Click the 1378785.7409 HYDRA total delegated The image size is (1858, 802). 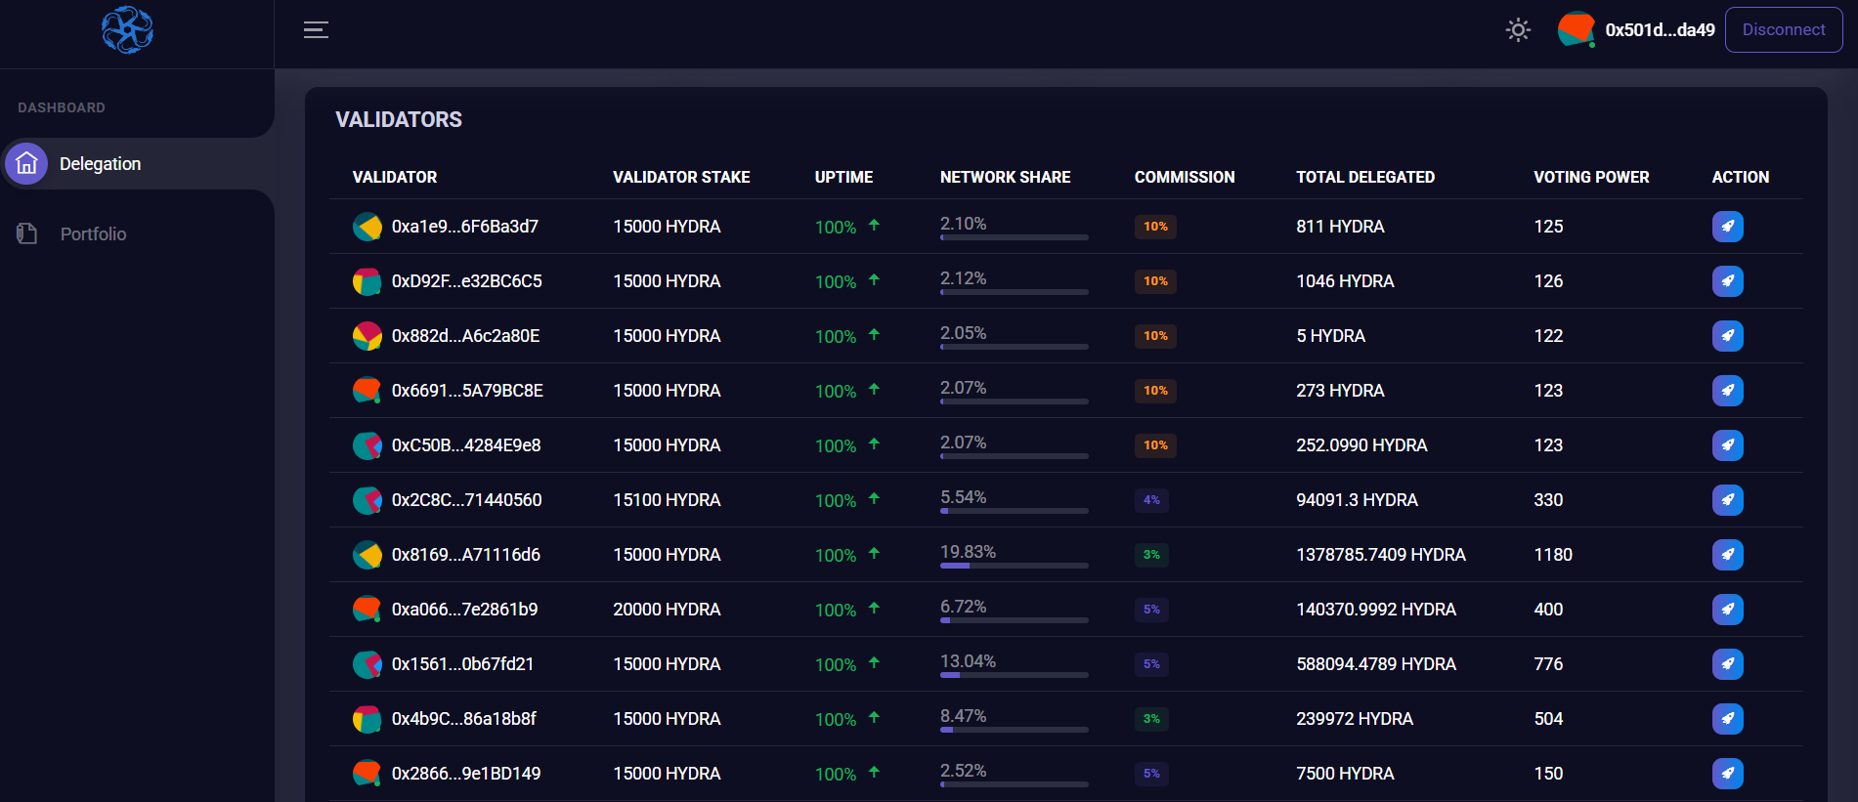[1381, 555]
